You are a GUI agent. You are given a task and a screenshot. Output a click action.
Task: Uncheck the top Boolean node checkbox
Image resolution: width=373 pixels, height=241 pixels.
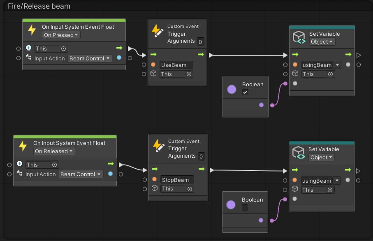coord(245,92)
